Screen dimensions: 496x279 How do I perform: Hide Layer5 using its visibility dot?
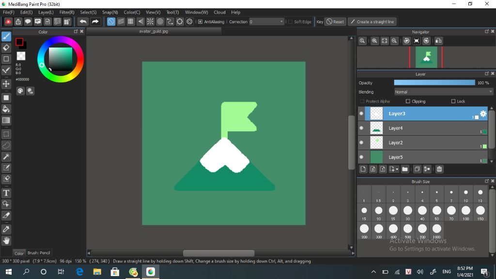pos(361,157)
